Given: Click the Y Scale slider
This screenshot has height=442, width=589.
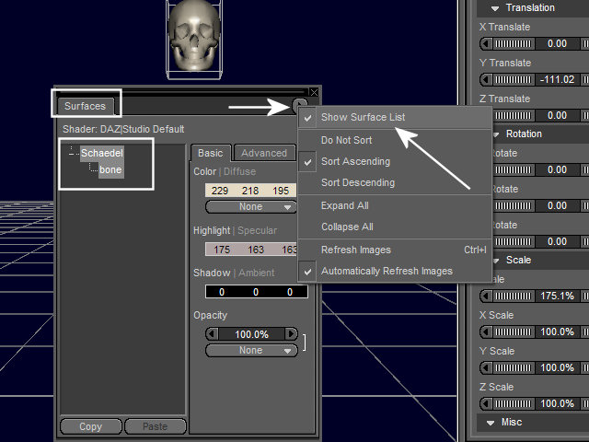Looking at the screenshot, I should (x=514, y=368).
